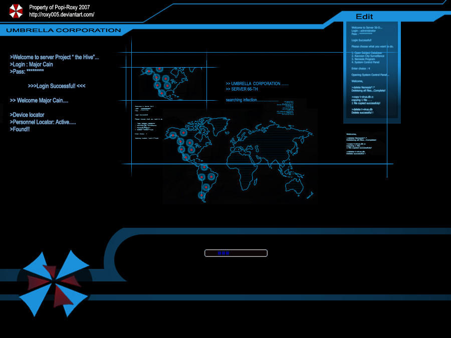Click the UMBRELLA CORPORATION title bar
This screenshot has height=338, width=451.
click(x=63, y=30)
